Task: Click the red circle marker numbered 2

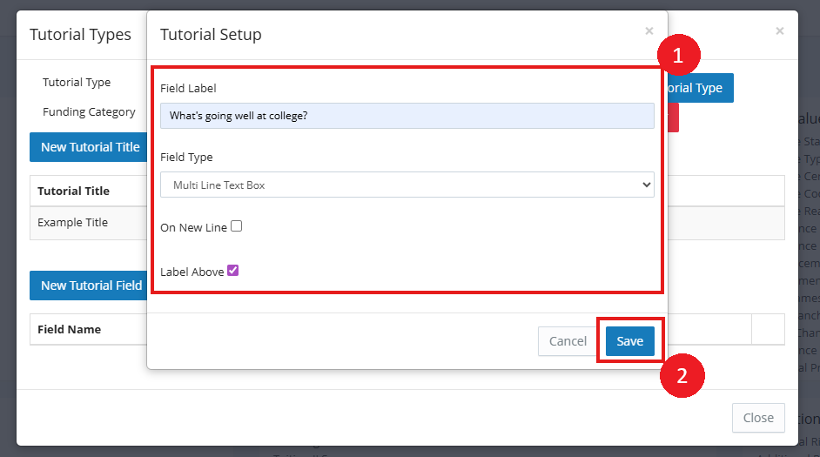Action: [682, 375]
